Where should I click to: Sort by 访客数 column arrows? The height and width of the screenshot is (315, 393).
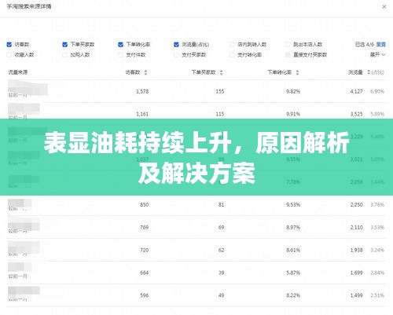(145, 72)
